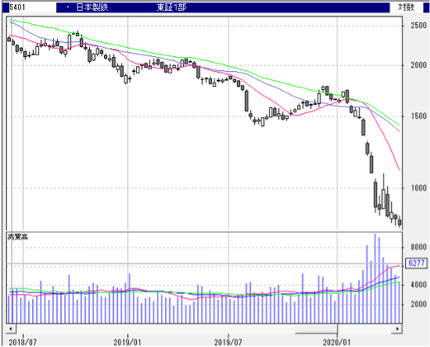Screen dimensions: 430x347
Task: Click the green moving average line end
Action: [x=399, y=126]
